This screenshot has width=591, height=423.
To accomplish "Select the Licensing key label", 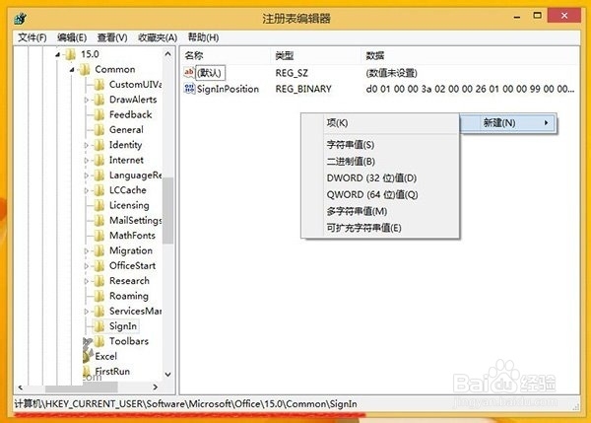I will 129,205.
